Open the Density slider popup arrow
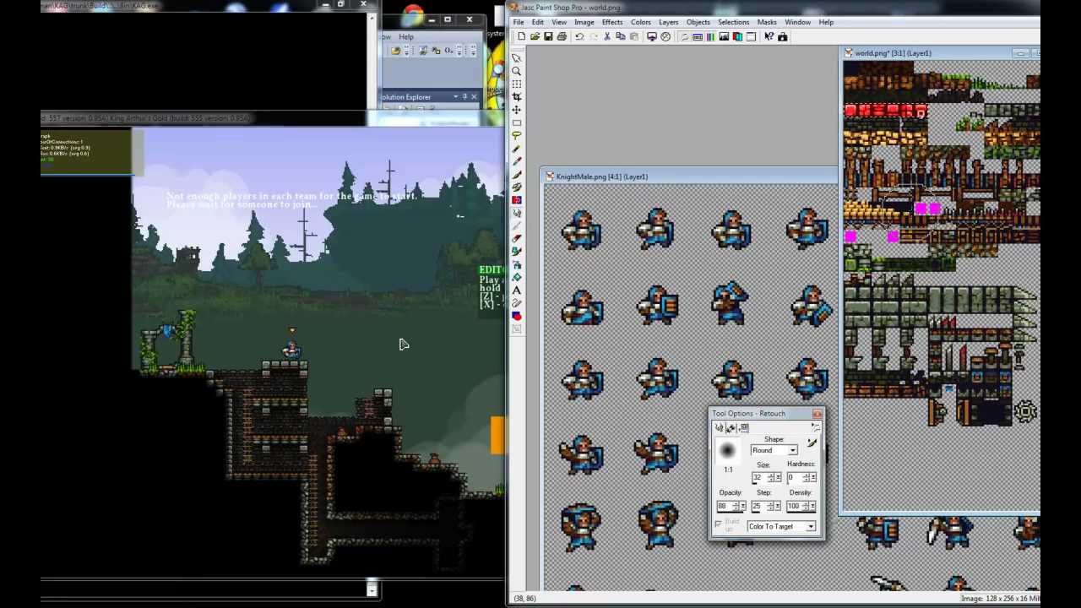This screenshot has width=1081, height=608. click(x=812, y=506)
